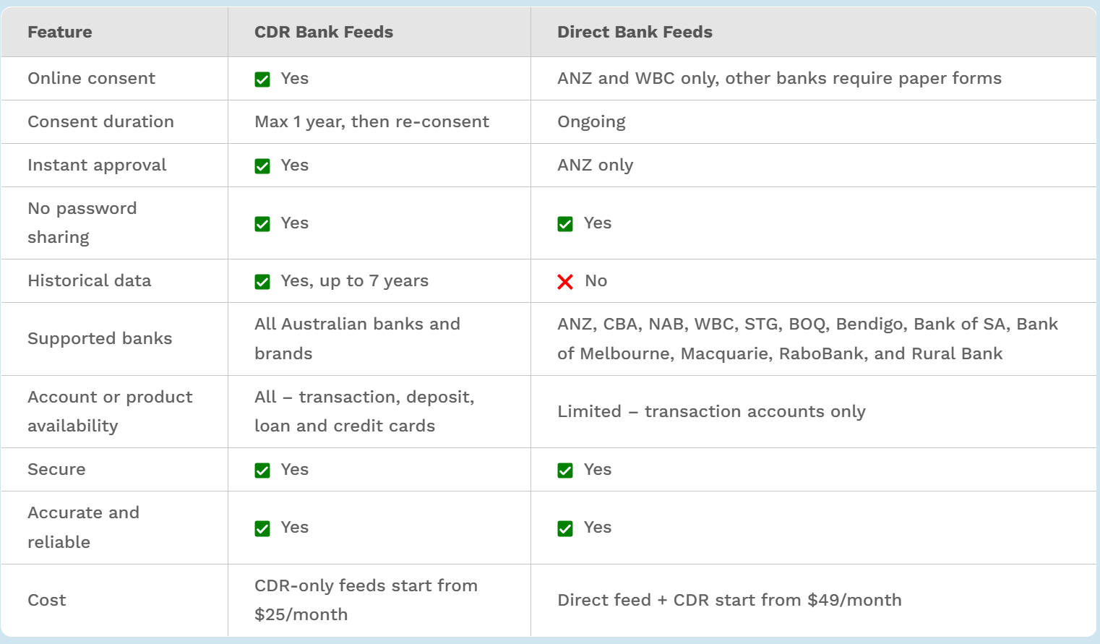Select the 'CDR Bank Feeds' column header
Image resolution: width=1100 pixels, height=644 pixels.
[x=323, y=32]
